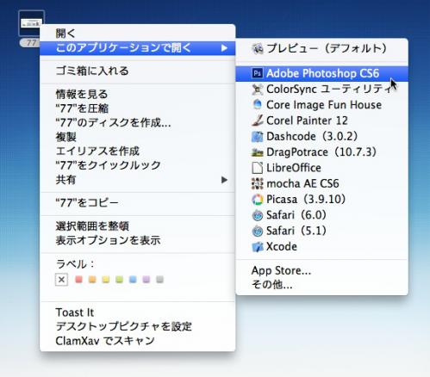
Task: Click the mocha AE CS6 icon
Action: (x=258, y=183)
